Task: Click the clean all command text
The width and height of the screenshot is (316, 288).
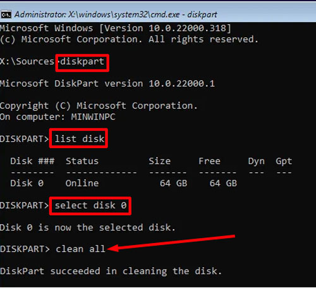Action: pos(80,249)
